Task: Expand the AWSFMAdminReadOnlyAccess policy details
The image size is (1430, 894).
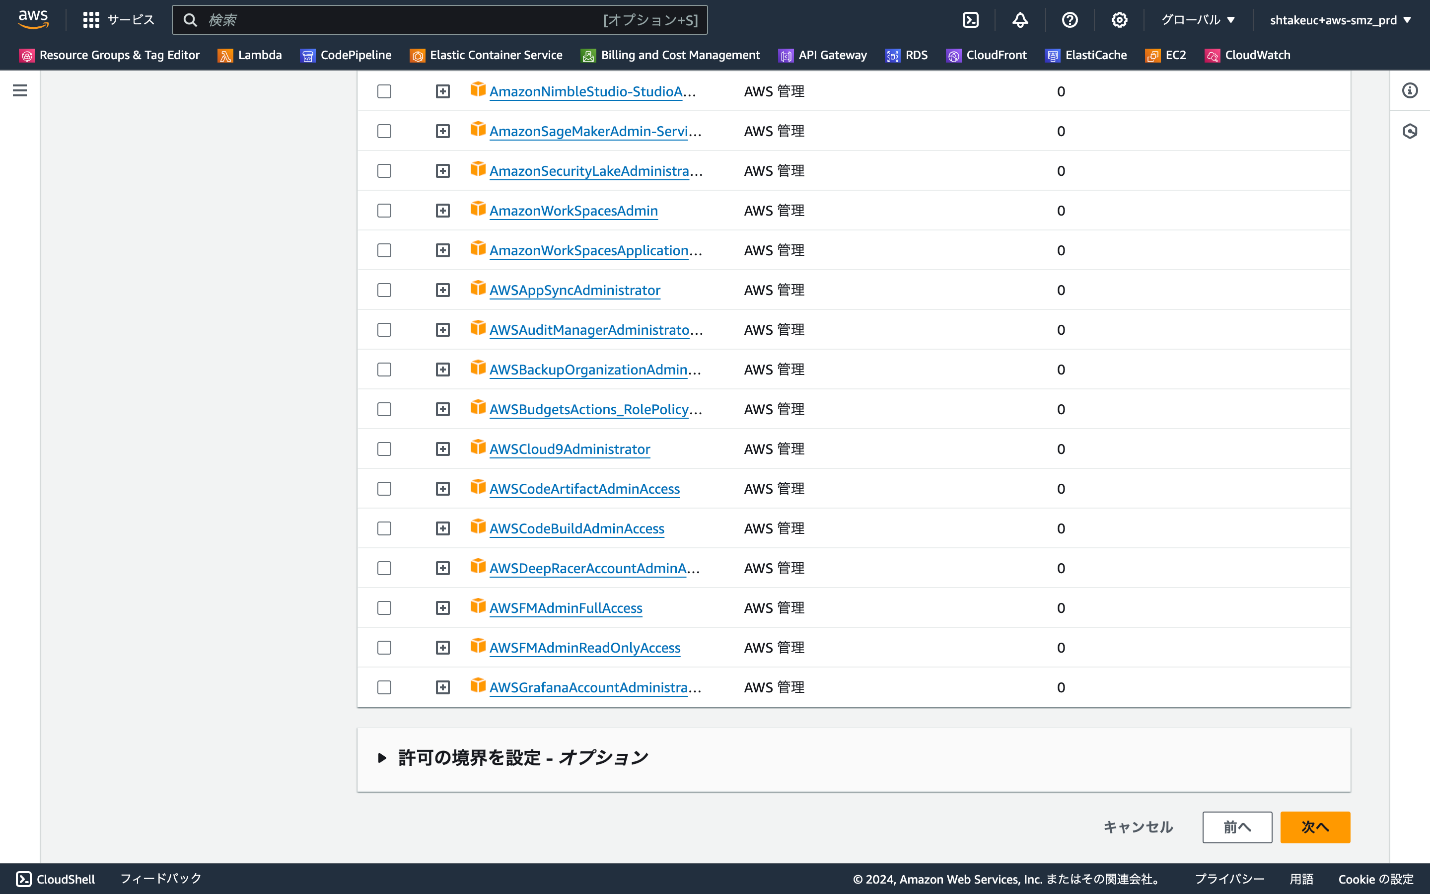Action: pyautogui.click(x=442, y=648)
